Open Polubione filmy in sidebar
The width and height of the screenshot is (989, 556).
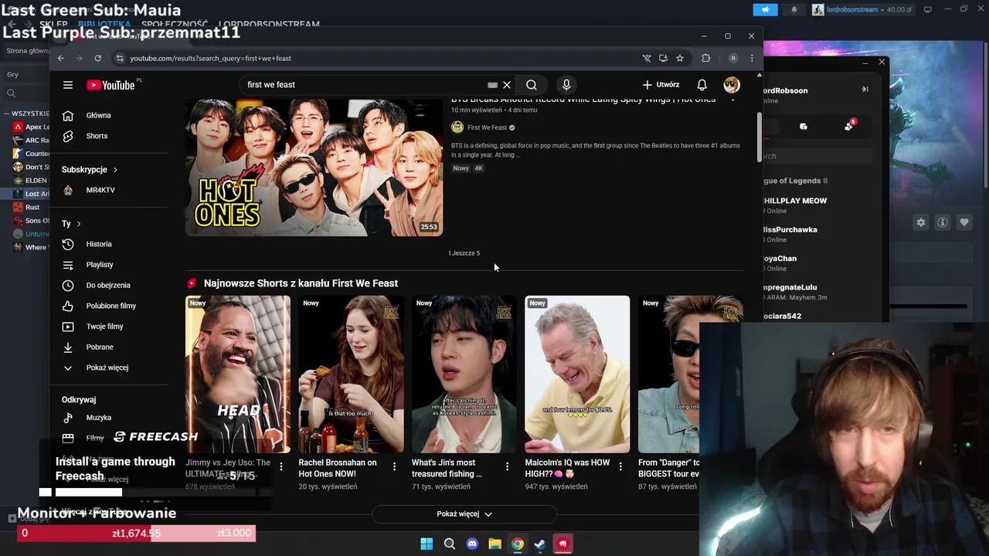coord(111,306)
